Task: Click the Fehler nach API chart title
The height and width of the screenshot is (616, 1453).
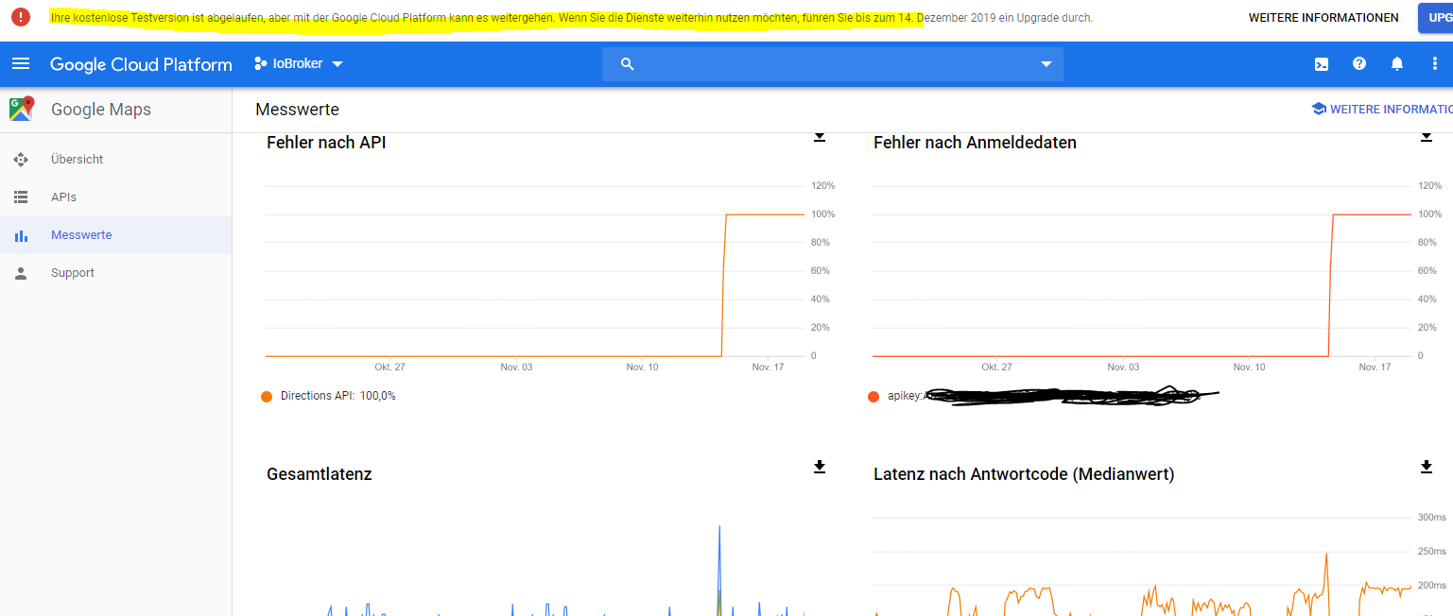Action: pyautogui.click(x=326, y=143)
